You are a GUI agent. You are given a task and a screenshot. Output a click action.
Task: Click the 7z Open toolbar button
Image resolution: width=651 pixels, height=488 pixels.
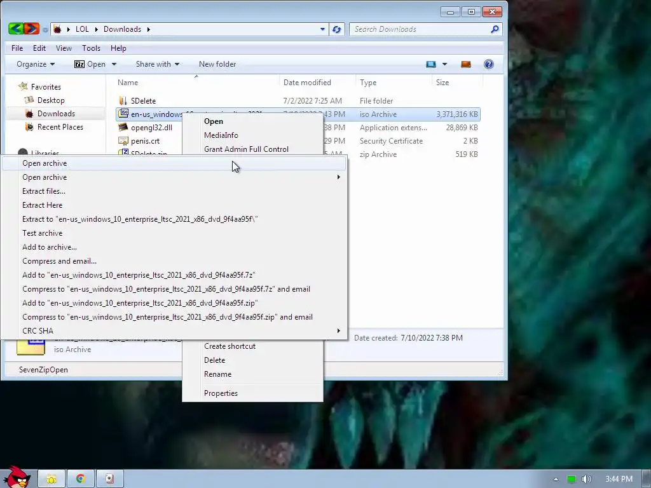(x=90, y=64)
